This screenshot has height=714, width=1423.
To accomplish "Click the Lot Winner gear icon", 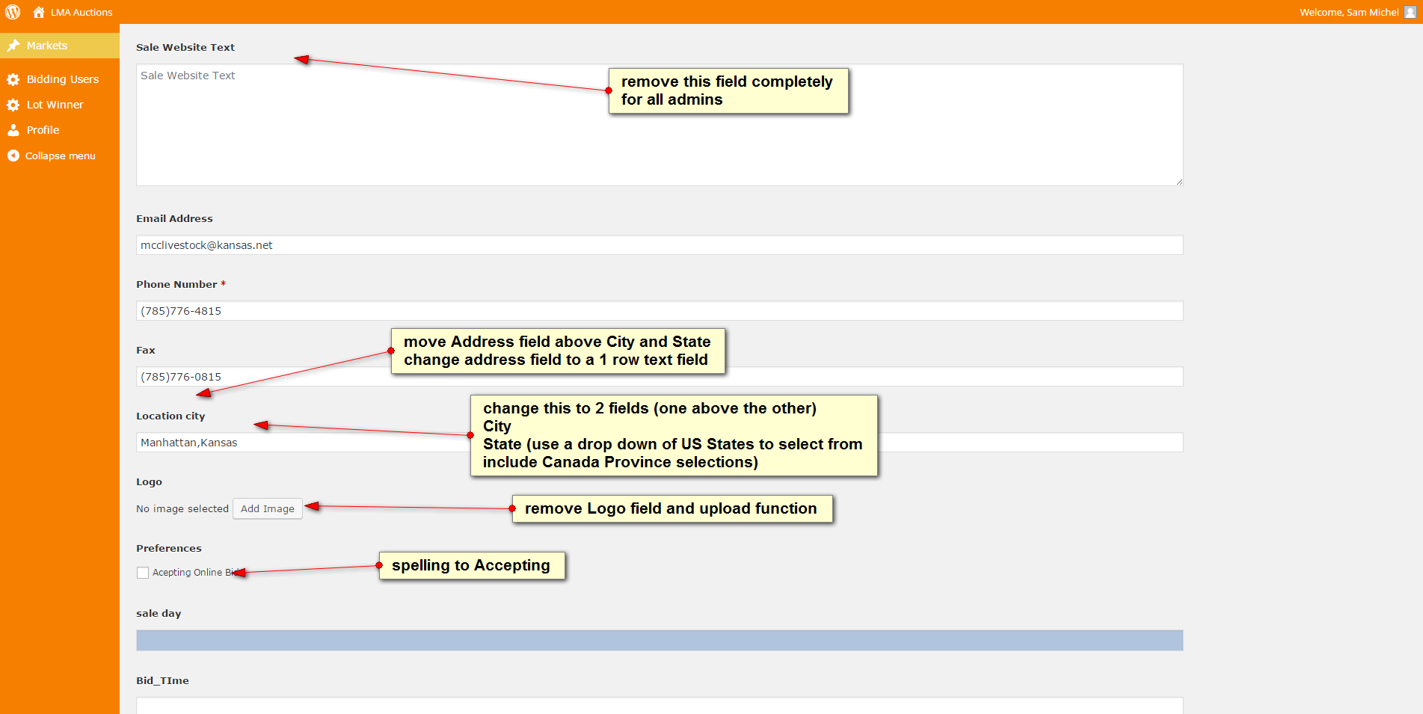I will coord(13,105).
